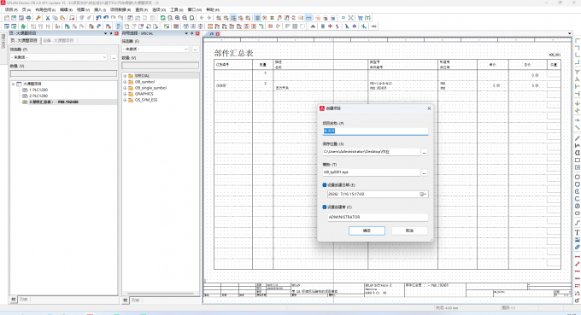Image resolution: width=581 pixels, height=315 pixels.
Task: Click the Next page right arrow
Action: click(x=209, y=18)
